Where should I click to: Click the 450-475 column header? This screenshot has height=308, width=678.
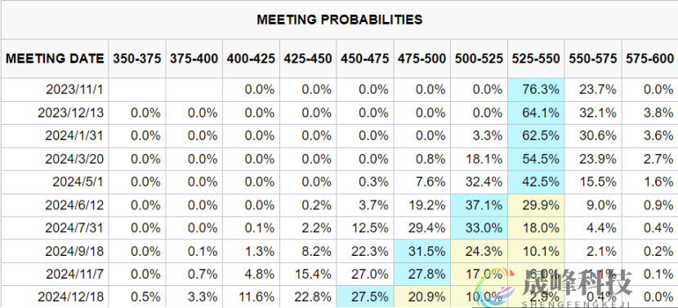365,59
